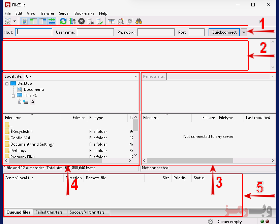Click local list scroll up arrow
The height and width of the screenshot is (224, 279).
pos(135,117)
